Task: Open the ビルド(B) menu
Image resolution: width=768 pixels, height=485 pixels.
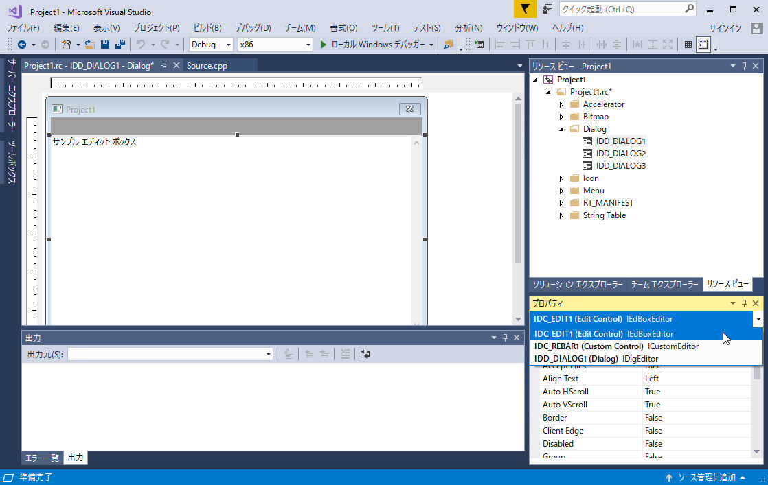Action: point(207,28)
